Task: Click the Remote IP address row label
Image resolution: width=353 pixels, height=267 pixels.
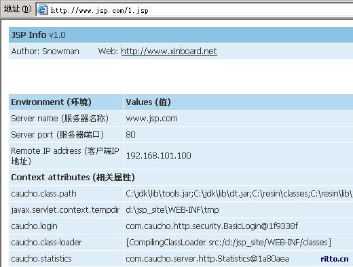Action: [x=65, y=156]
